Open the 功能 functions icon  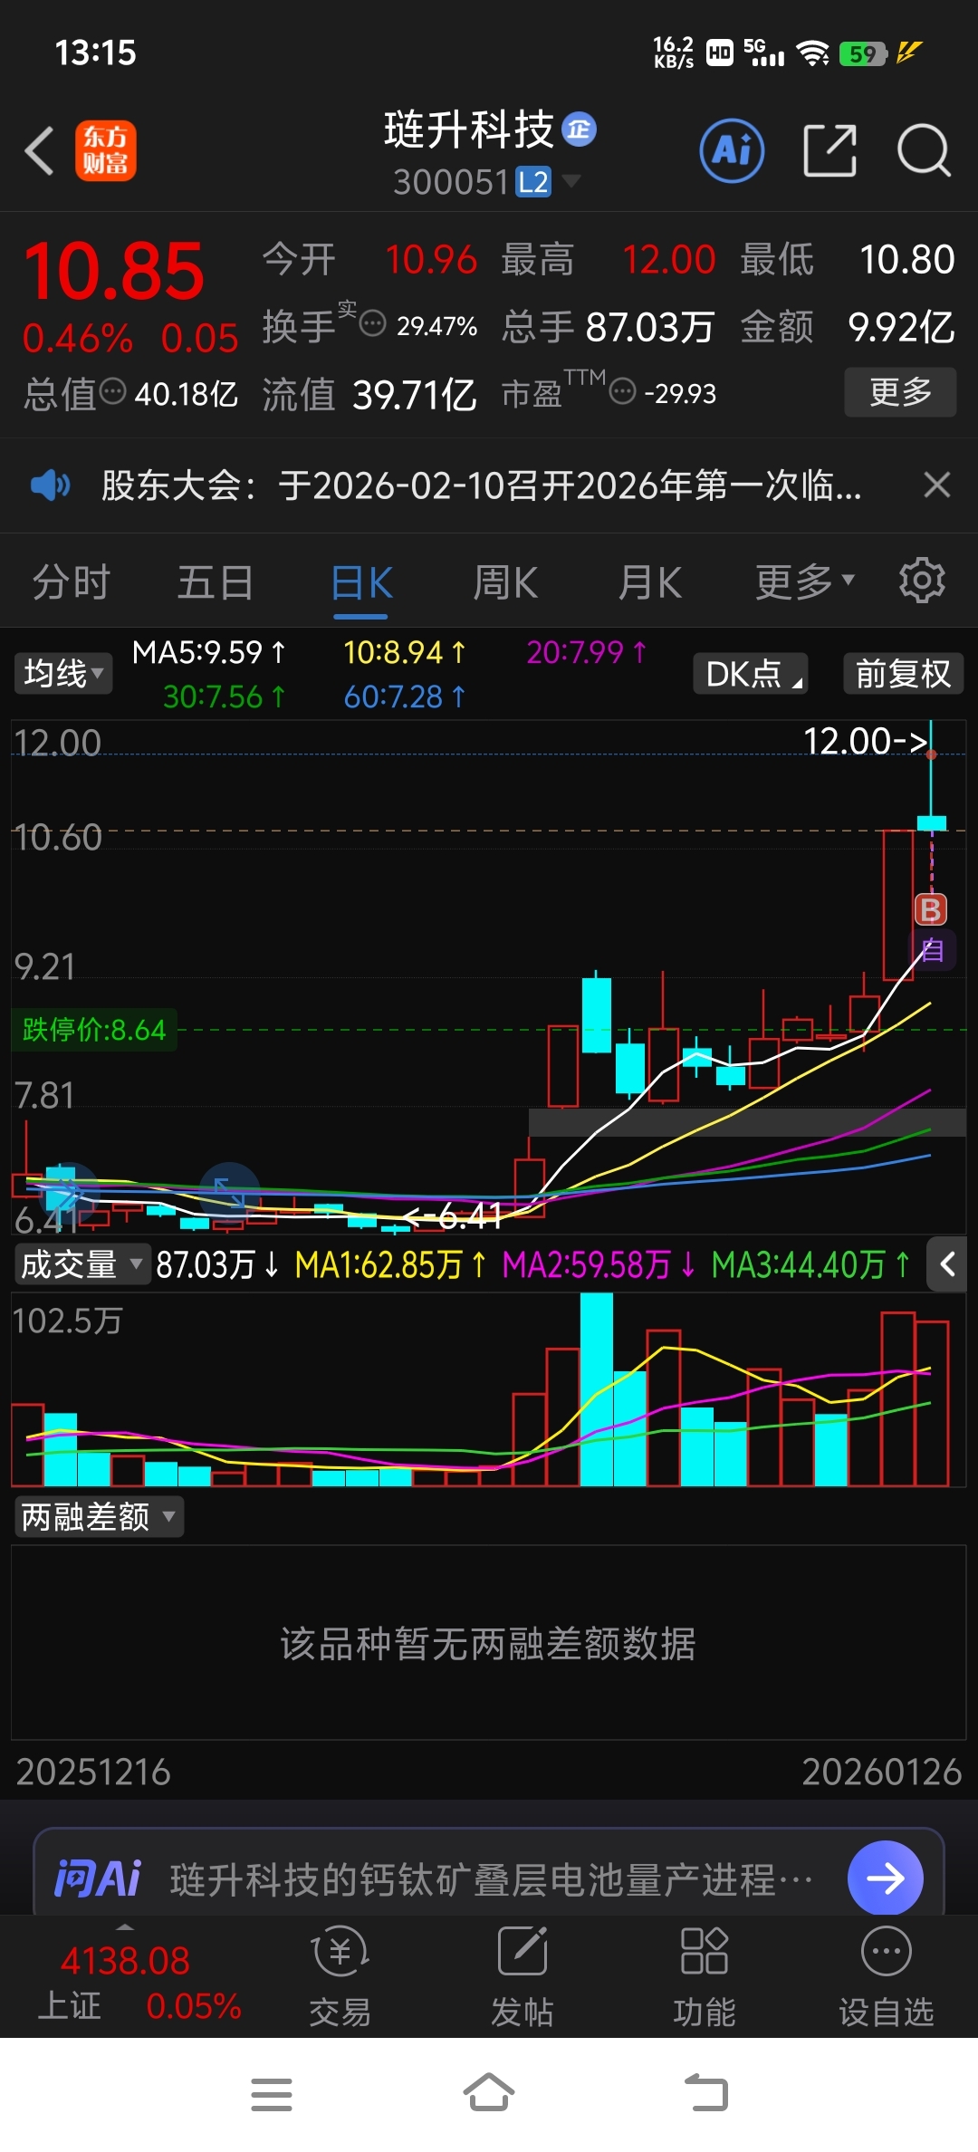(705, 1976)
